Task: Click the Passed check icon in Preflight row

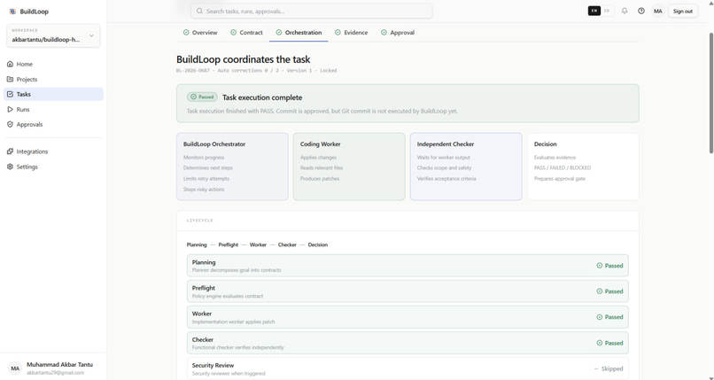Action: (599, 291)
